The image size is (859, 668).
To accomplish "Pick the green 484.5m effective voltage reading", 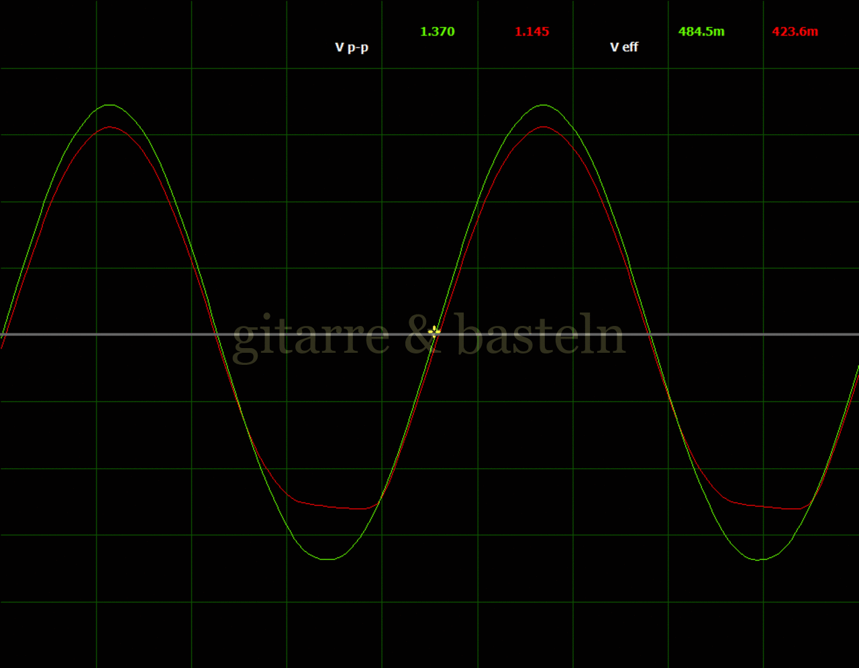I will (701, 32).
